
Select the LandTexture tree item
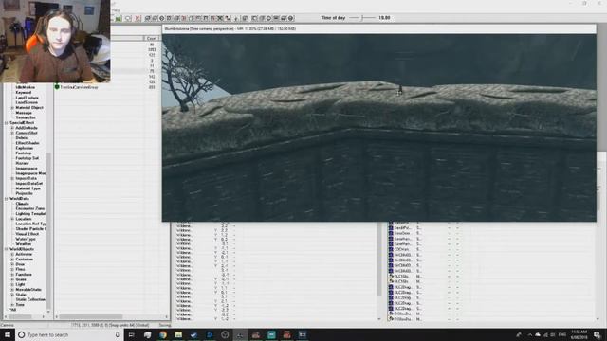pos(28,98)
